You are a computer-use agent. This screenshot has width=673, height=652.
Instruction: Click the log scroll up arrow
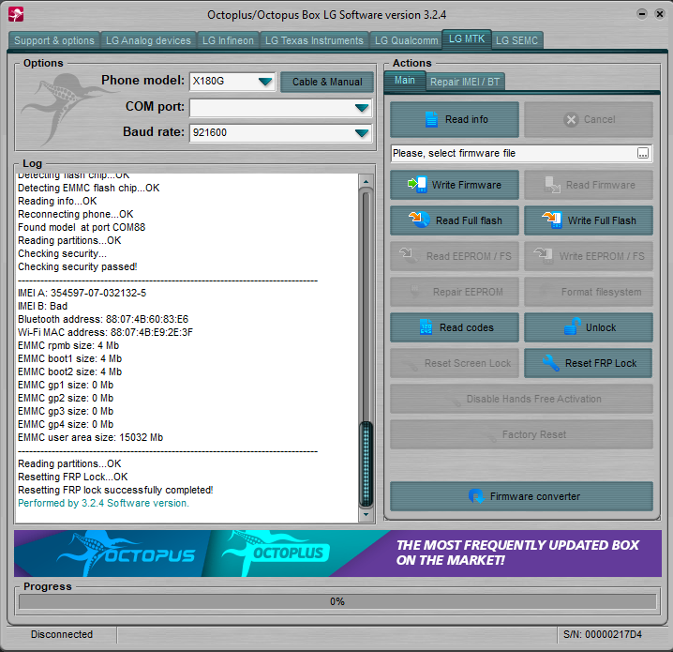[x=366, y=181]
